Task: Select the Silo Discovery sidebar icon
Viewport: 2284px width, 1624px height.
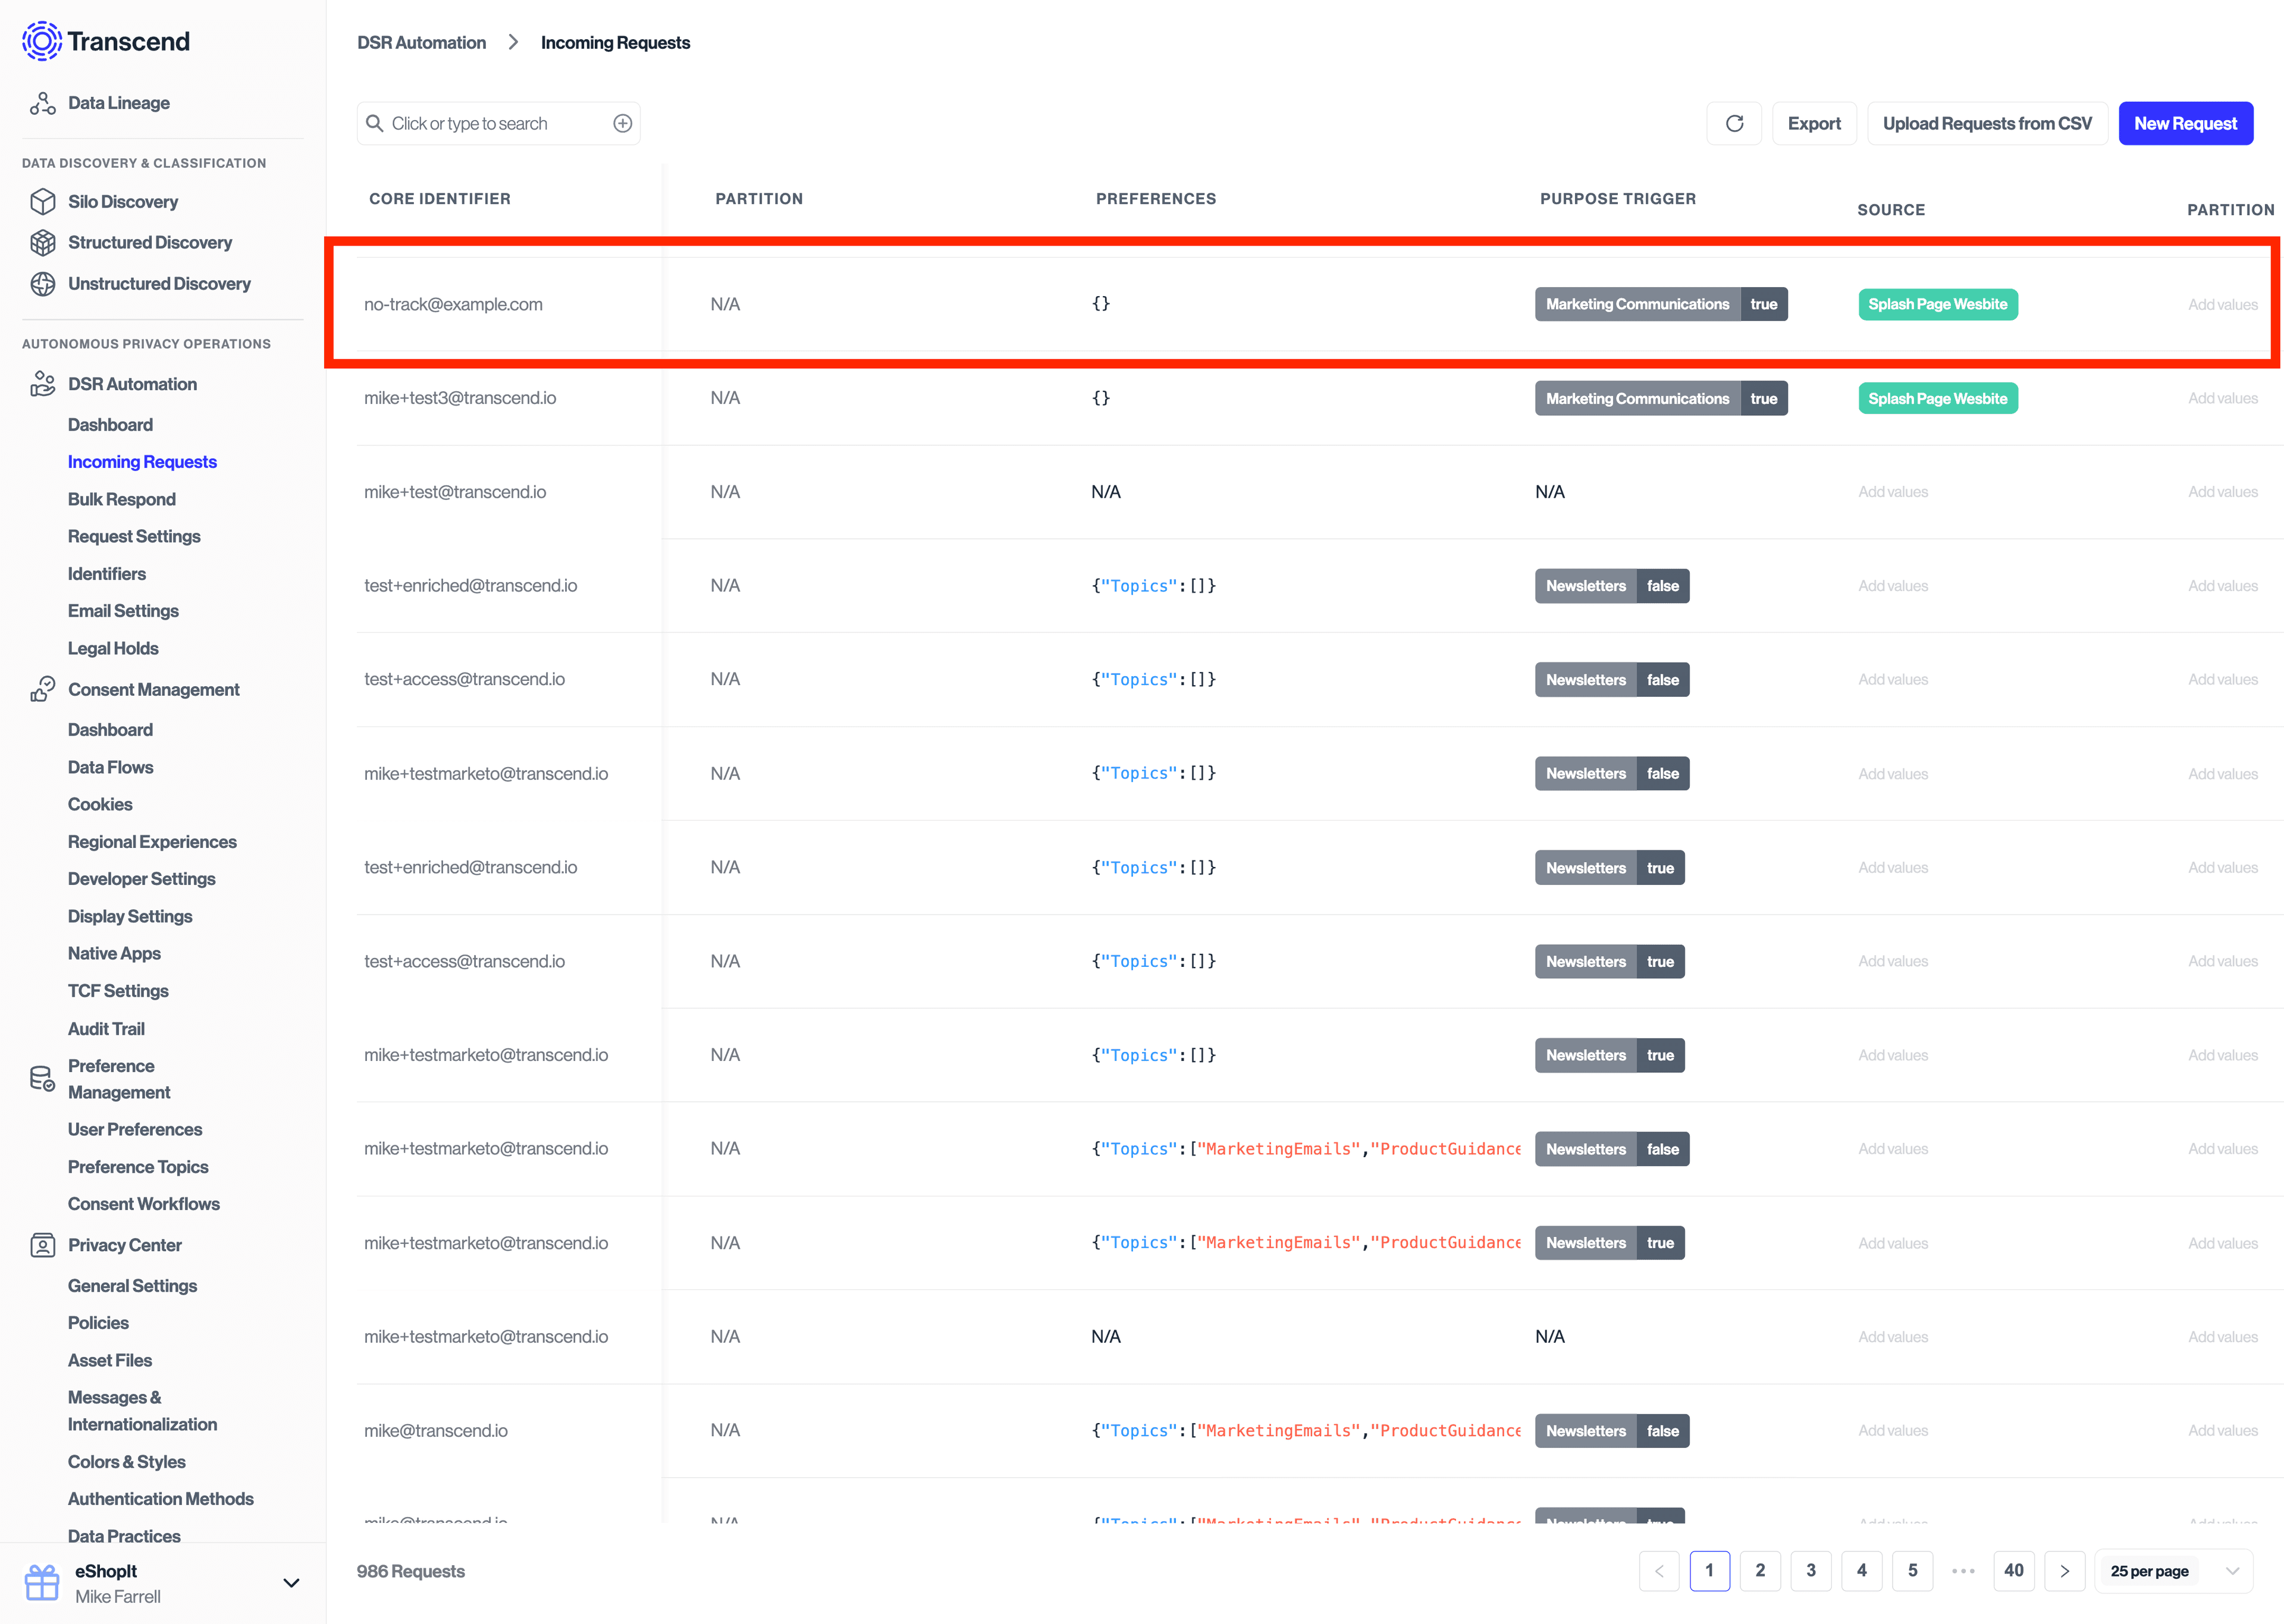Action: (43, 201)
